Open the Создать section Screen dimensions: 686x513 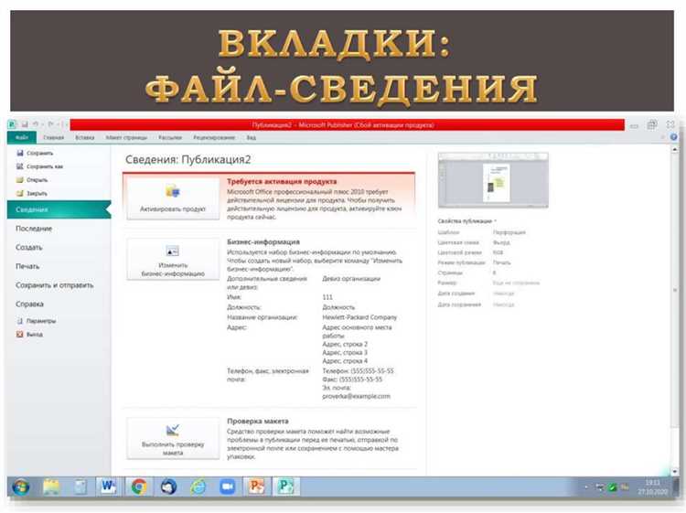(x=29, y=247)
